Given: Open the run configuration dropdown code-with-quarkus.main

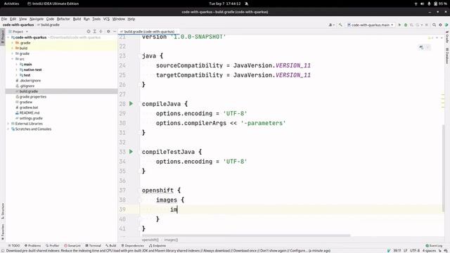Looking at the screenshot, I should pyautogui.click(x=371, y=25).
